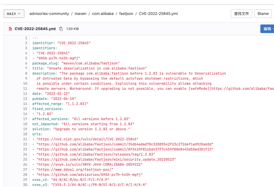Screen dimensions: 274x187
Task: Click the safeMode markdown link text
Action: 199,89
